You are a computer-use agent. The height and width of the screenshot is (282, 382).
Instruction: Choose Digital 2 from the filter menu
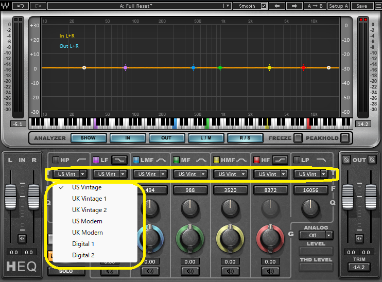(83, 255)
